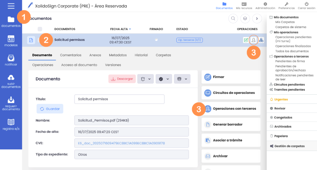Click third-party user icon in row
This screenshot has height=170, width=317.
(x=254, y=40)
